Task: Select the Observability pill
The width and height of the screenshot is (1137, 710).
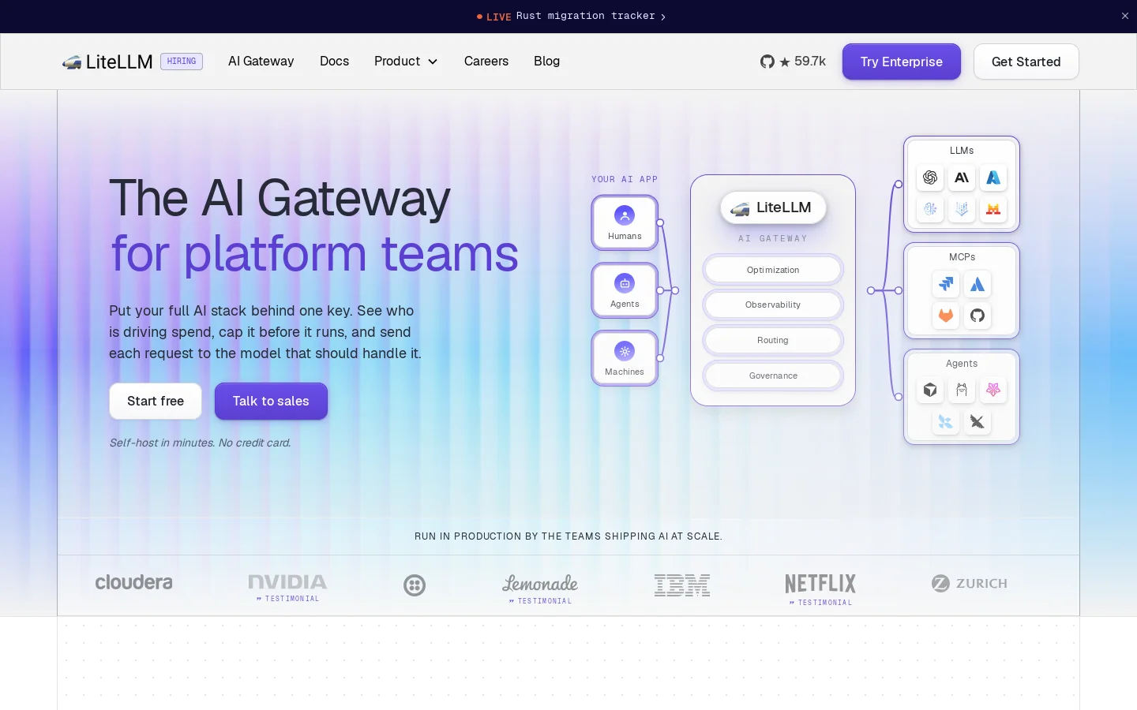Action: click(x=773, y=305)
